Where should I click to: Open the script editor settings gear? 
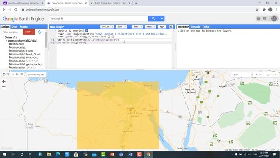point(171,27)
